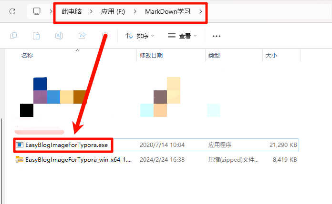Image resolution: width=332 pixels, height=204 pixels.
Task: Click the 应用程序 type cell
Action: point(220,145)
